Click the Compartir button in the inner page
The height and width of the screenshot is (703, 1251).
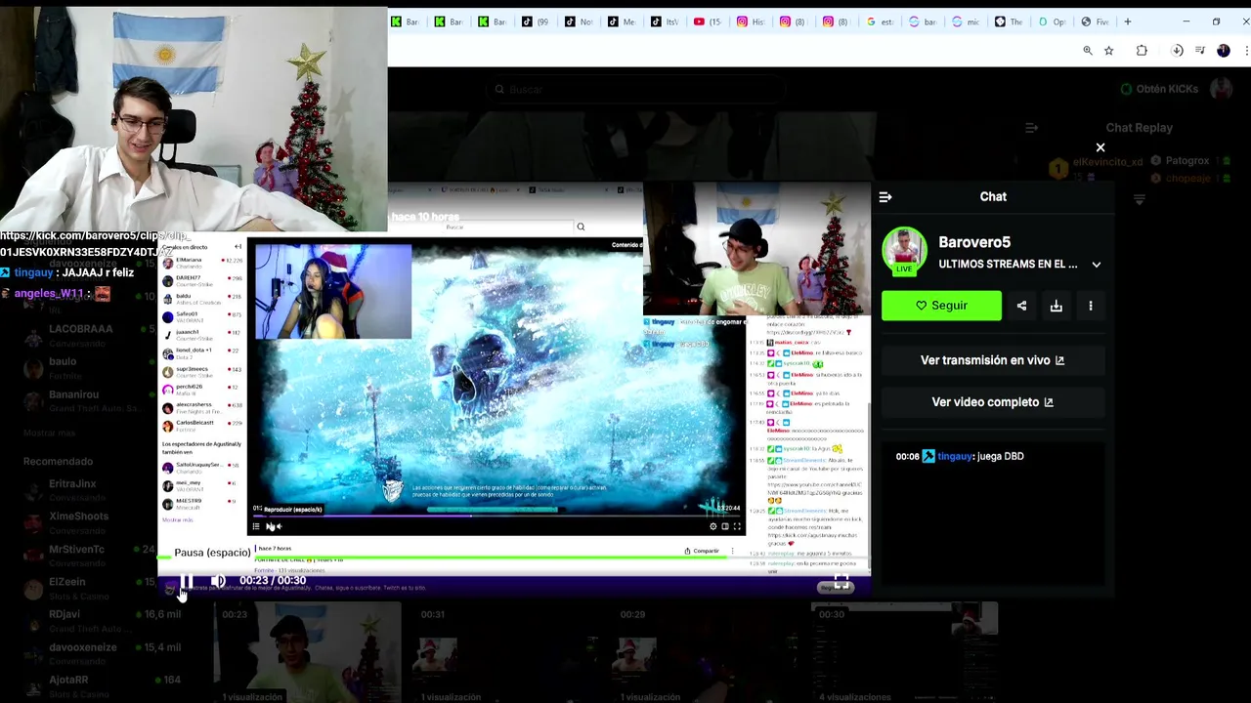[x=702, y=551]
